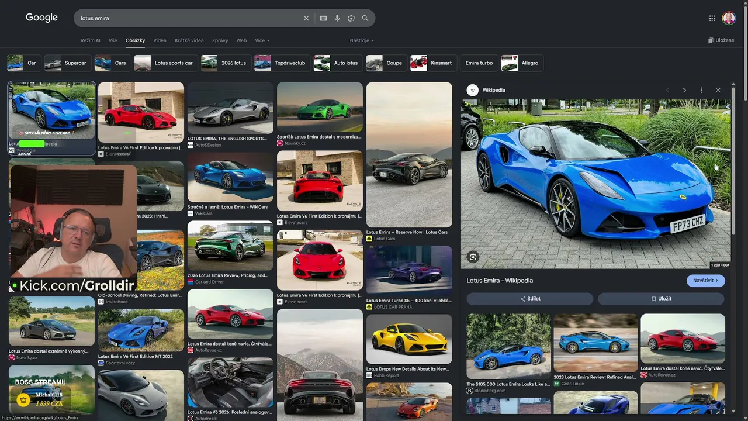Expand the Nástroje tools dropdown

362,40
